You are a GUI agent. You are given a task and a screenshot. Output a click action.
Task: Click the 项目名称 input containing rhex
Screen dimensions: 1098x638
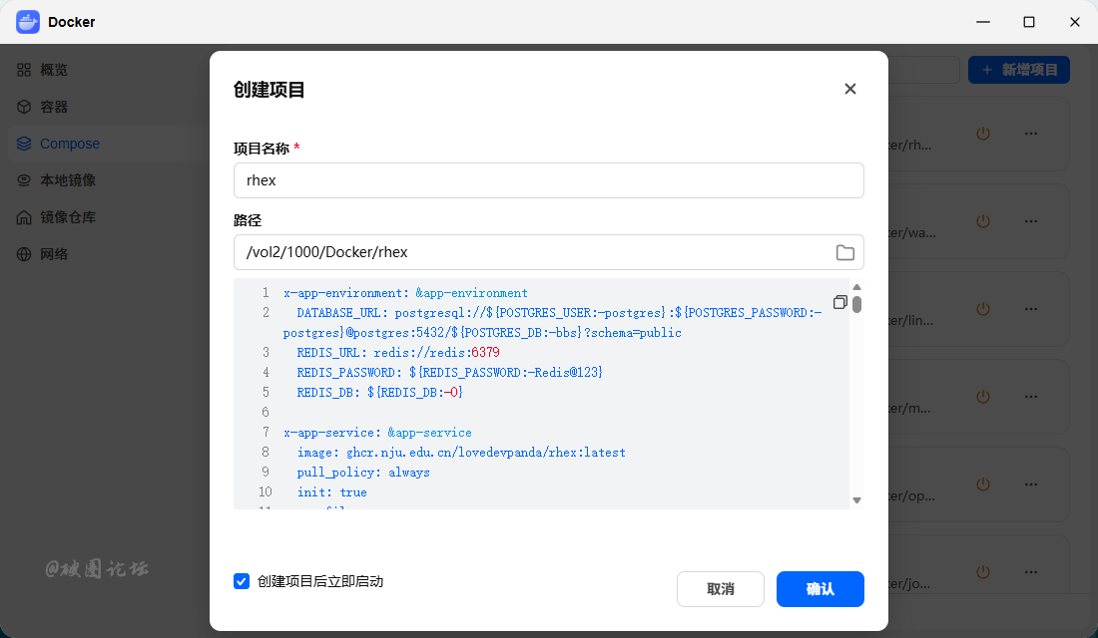[x=548, y=180]
